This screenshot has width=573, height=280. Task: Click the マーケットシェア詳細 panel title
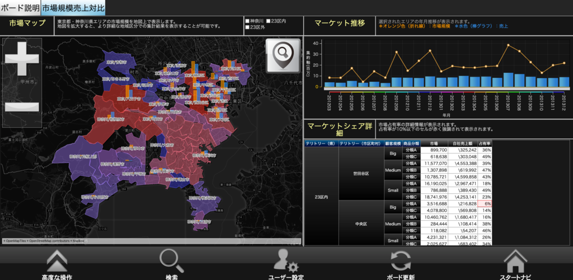pos(340,130)
